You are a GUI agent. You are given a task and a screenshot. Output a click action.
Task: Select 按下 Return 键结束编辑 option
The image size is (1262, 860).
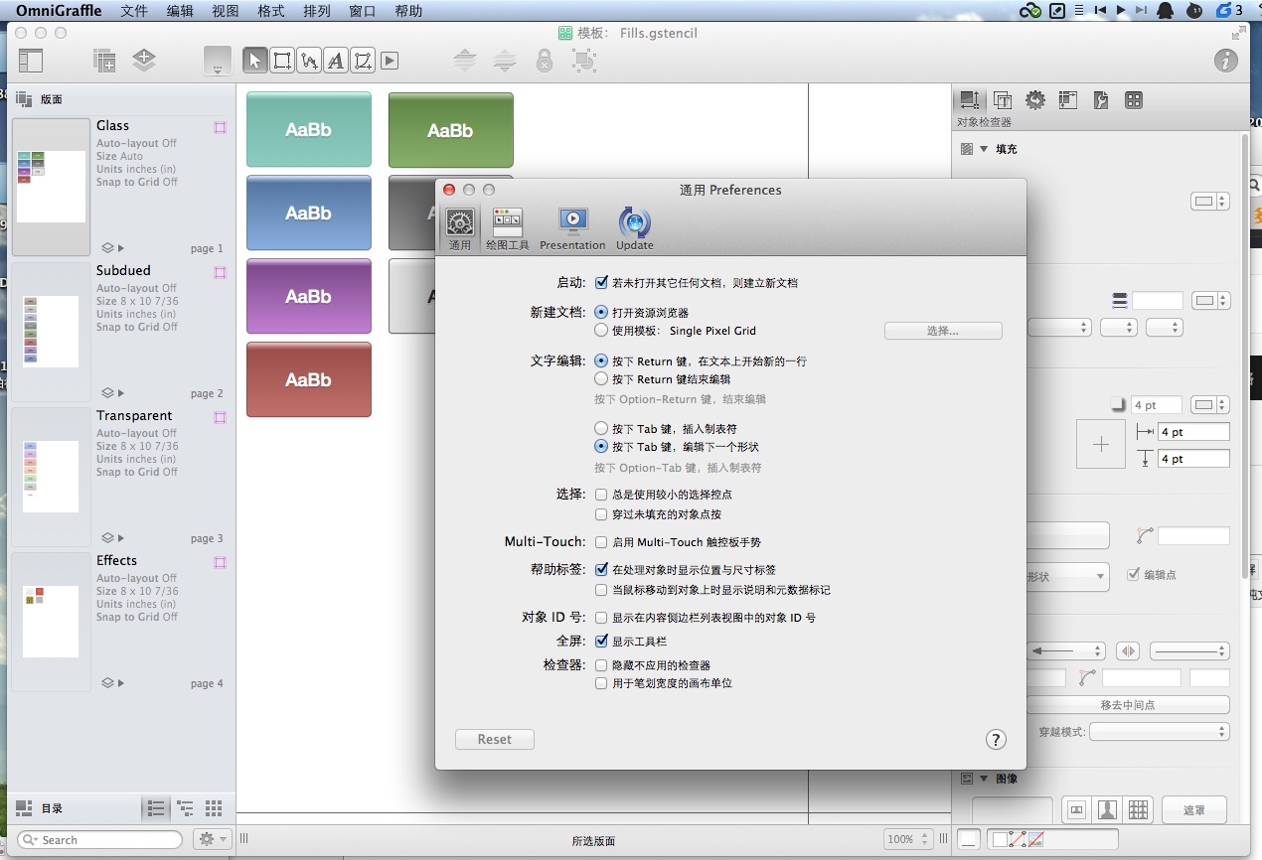[x=601, y=378]
